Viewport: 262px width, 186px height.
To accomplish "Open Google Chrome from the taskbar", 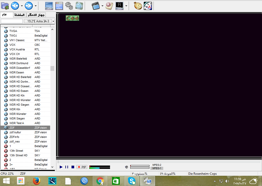I will [x=100, y=181].
